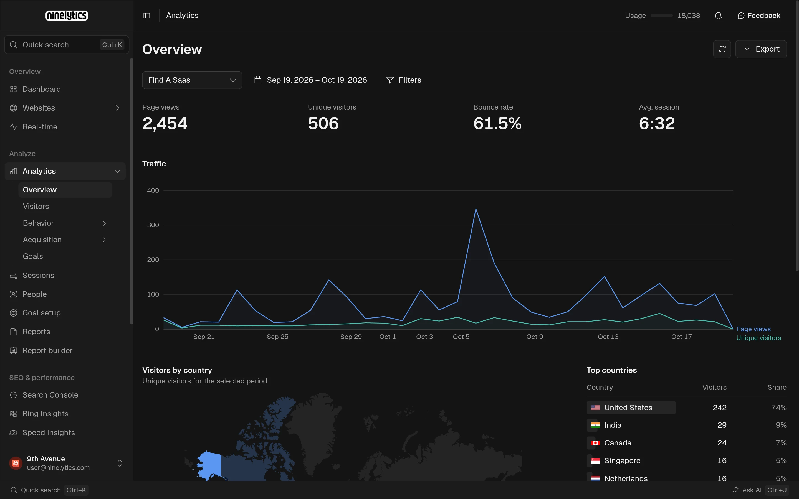Focus the Quick search field in sidebar
The width and height of the screenshot is (799, 499).
[x=67, y=45]
